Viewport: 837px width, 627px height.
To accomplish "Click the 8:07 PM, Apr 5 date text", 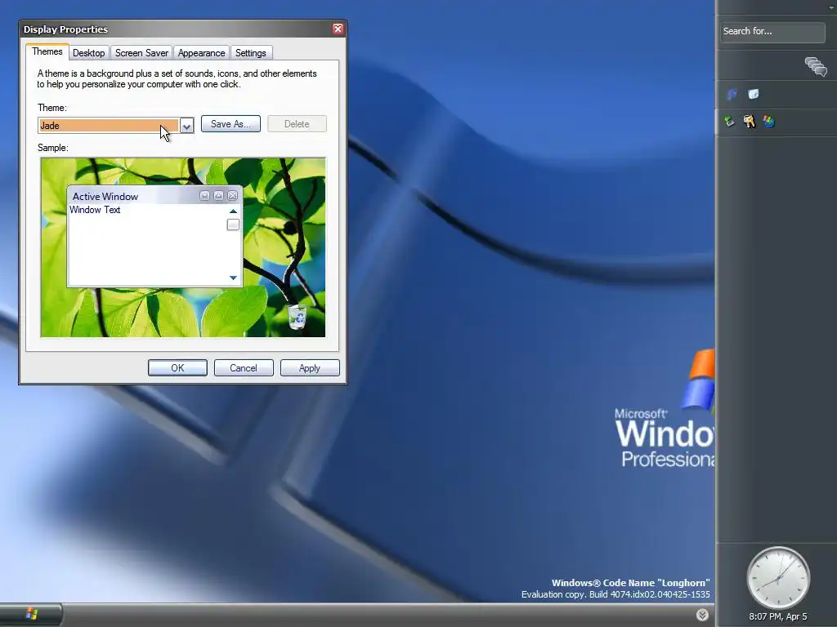I will (778, 616).
